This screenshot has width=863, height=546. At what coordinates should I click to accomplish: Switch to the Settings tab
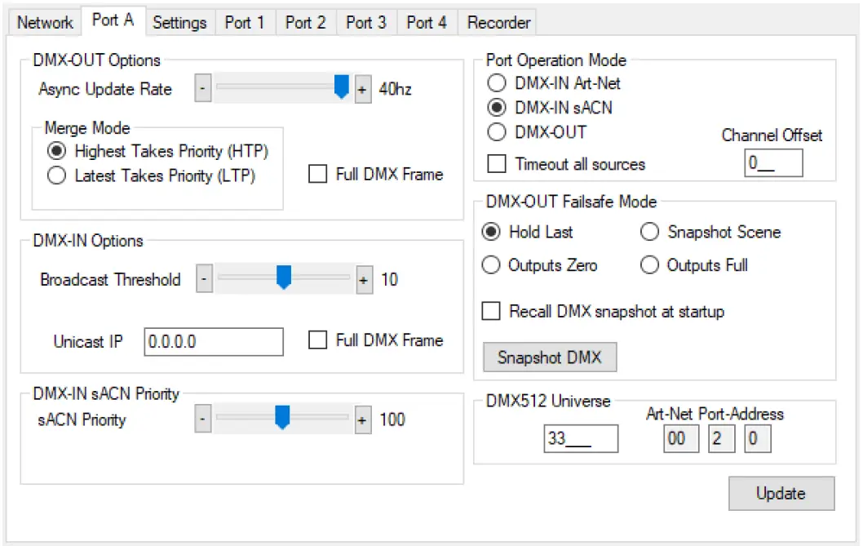(179, 22)
